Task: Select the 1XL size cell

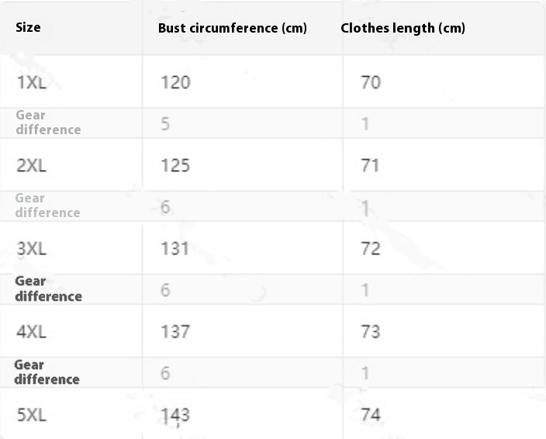Action: pyautogui.click(x=31, y=82)
